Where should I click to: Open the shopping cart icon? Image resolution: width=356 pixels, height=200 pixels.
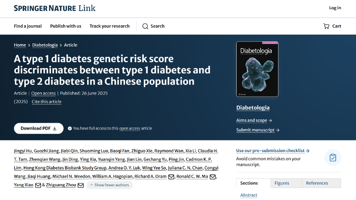tap(326, 26)
